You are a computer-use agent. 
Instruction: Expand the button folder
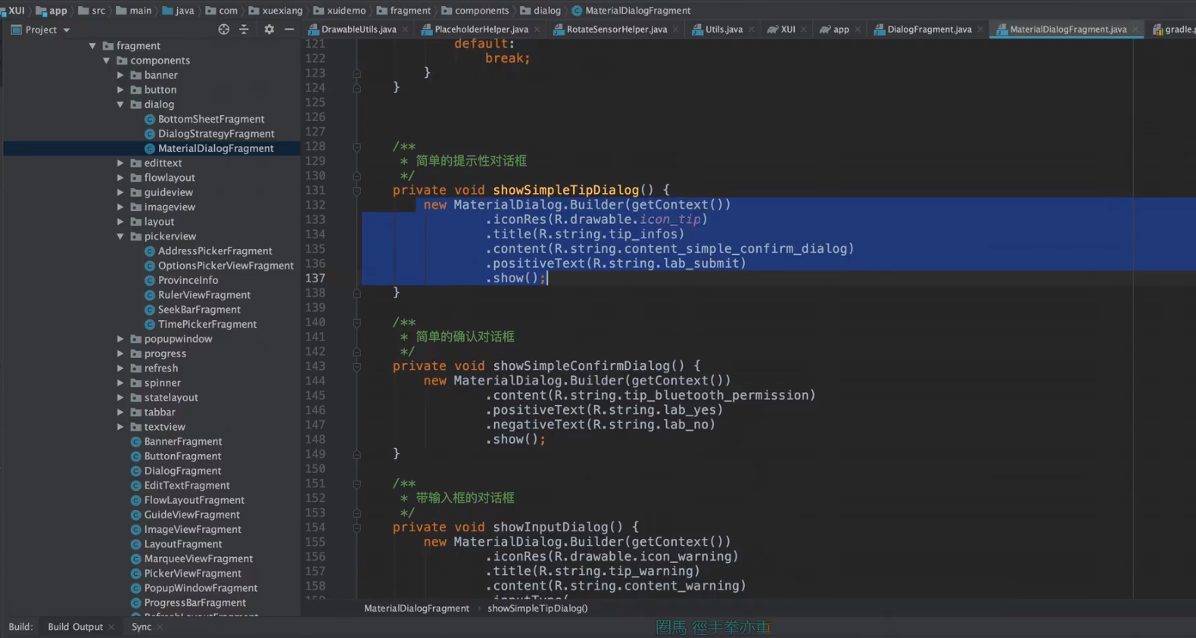tap(120, 89)
